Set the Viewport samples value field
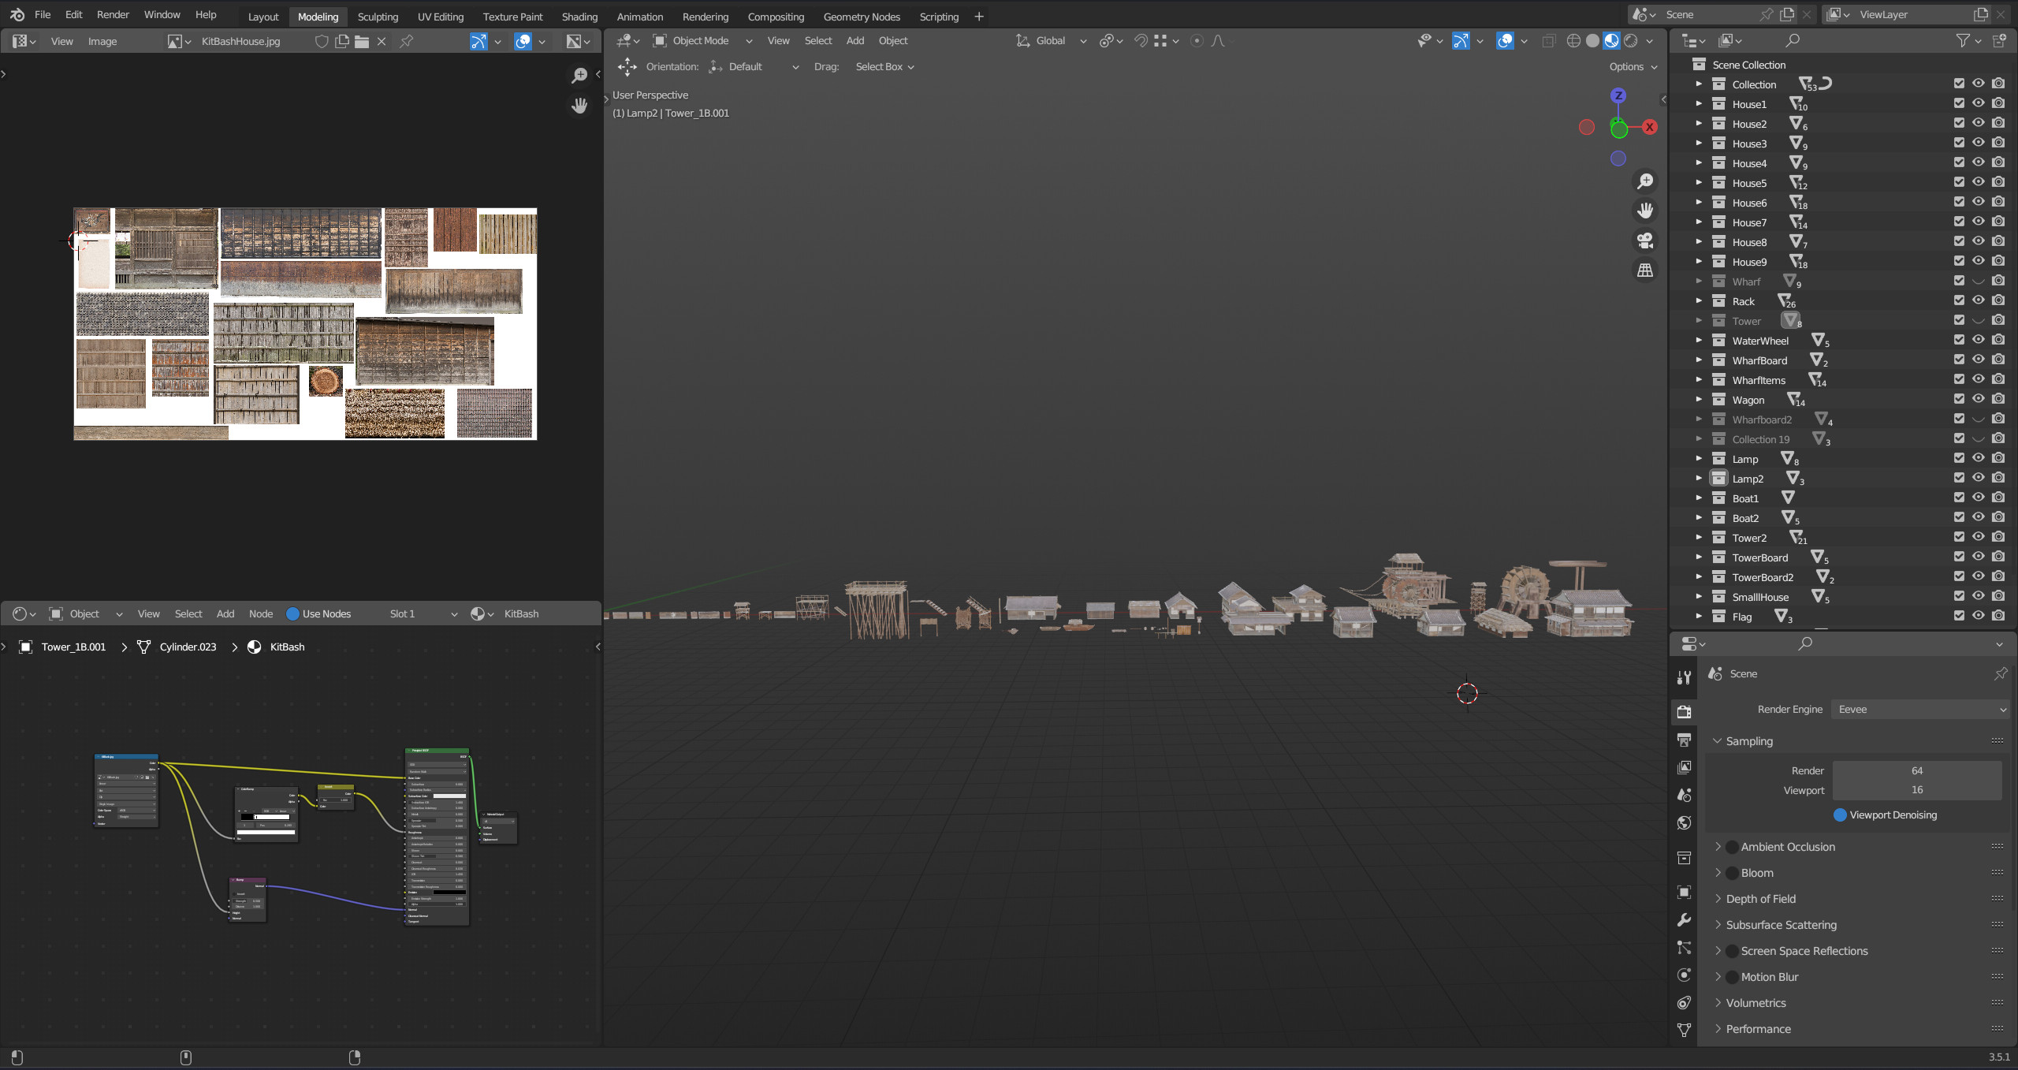The width and height of the screenshot is (2018, 1070). point(1917,789)
